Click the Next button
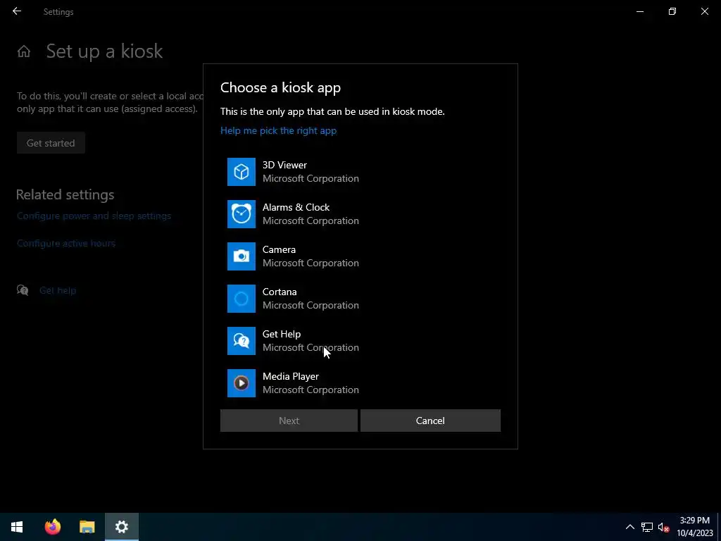 pos(289,421)
